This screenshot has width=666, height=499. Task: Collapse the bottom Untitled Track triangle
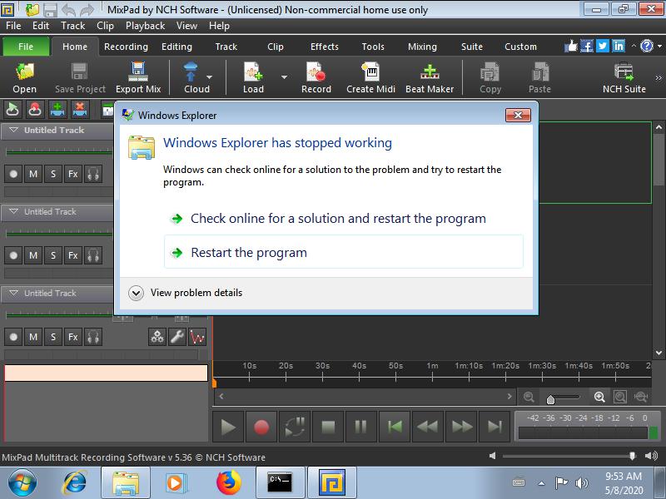pos(13,293)
